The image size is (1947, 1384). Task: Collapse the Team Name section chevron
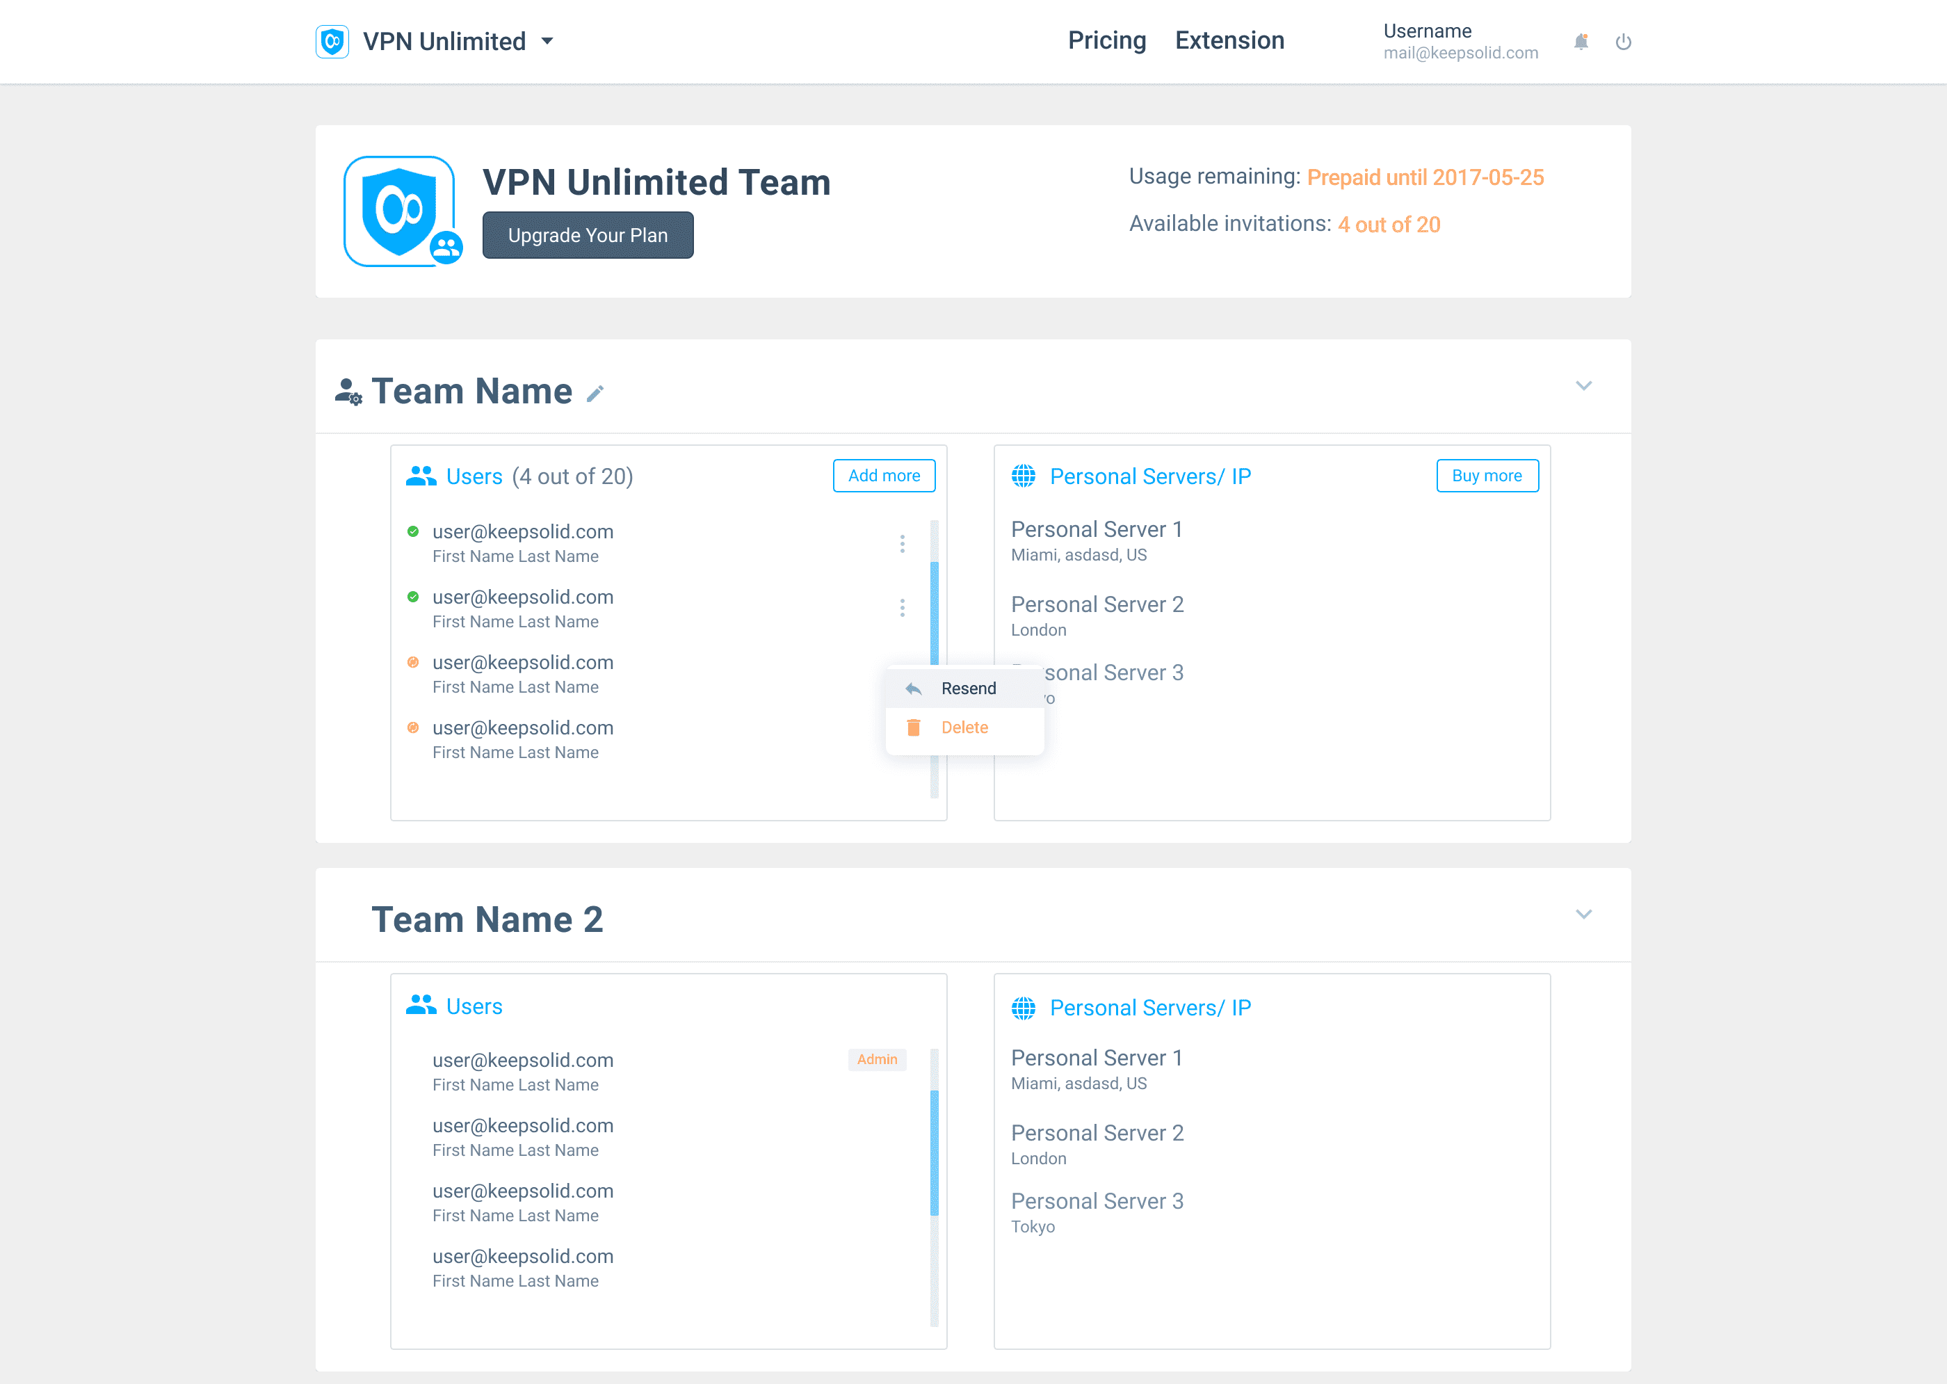coord(1583,386)
